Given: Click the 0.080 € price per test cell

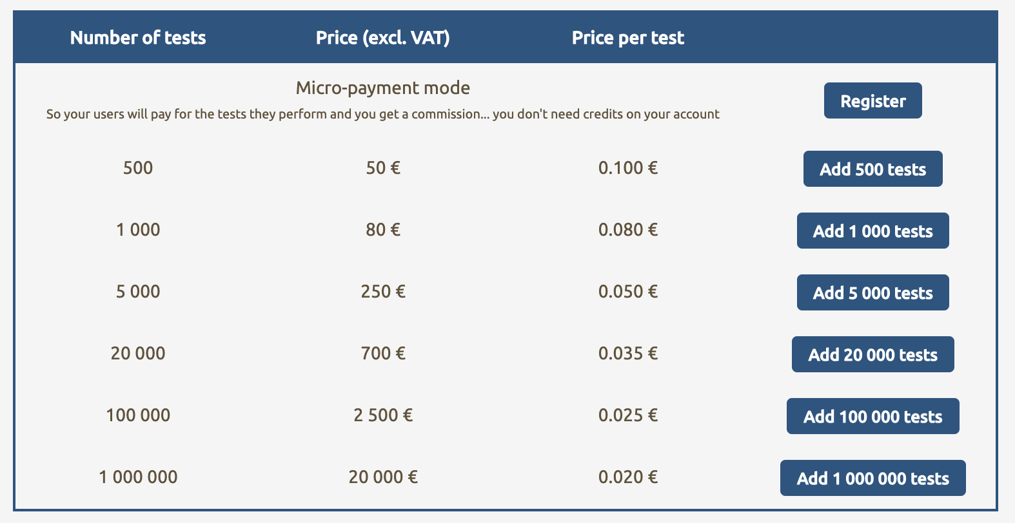Looking at the screenshot, I should (628, 230).
